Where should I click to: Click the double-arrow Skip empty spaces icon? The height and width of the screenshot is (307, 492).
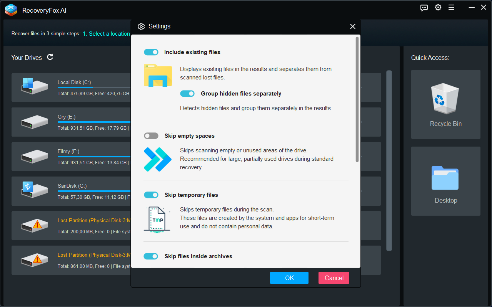tap(157, 159)
